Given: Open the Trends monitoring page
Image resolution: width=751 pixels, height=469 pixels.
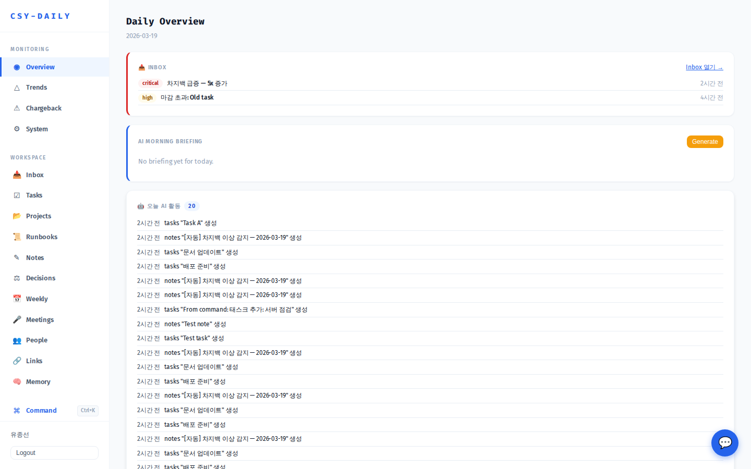Looking at the screenshot, I should tap(37, 88).
